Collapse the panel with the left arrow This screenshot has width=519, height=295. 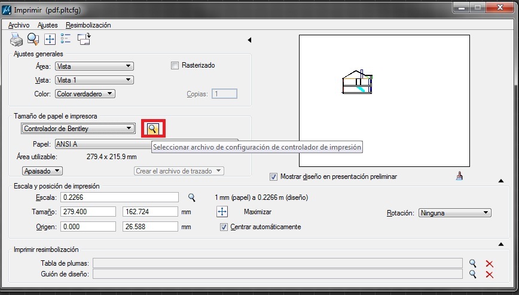point(249,40)
